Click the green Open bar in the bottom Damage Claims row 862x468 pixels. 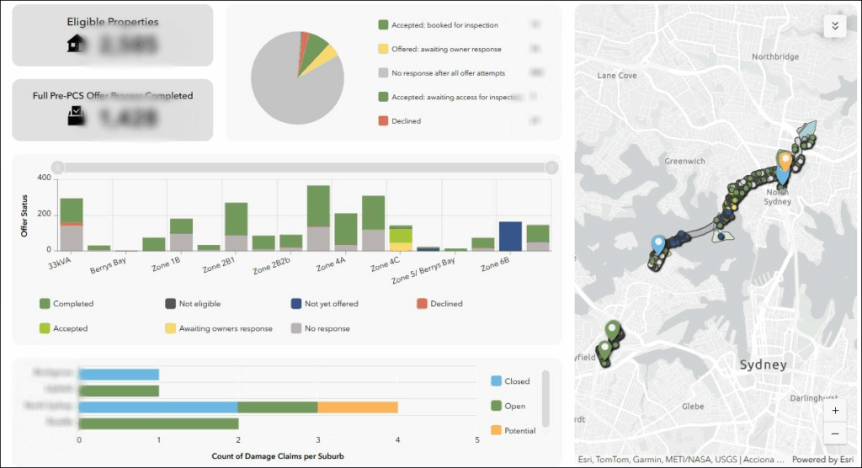(x=159, y=423)
